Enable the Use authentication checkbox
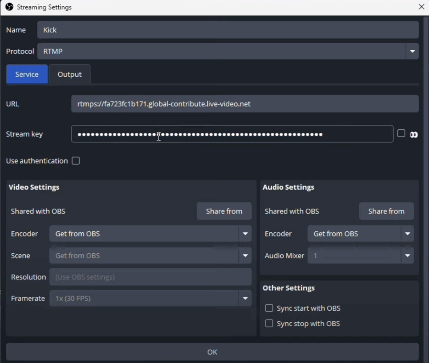The image size is (429, 363). (x=76, y=161)
